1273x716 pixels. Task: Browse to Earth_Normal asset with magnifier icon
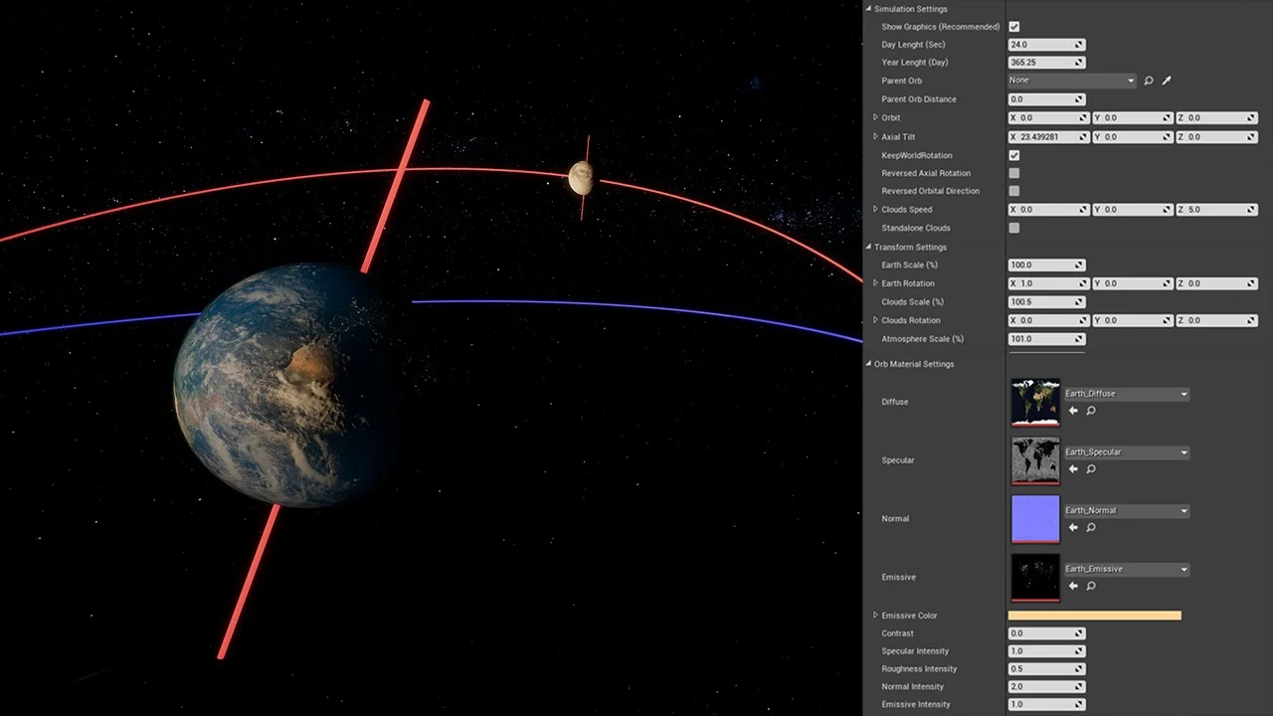click(x=1091, y=528)
